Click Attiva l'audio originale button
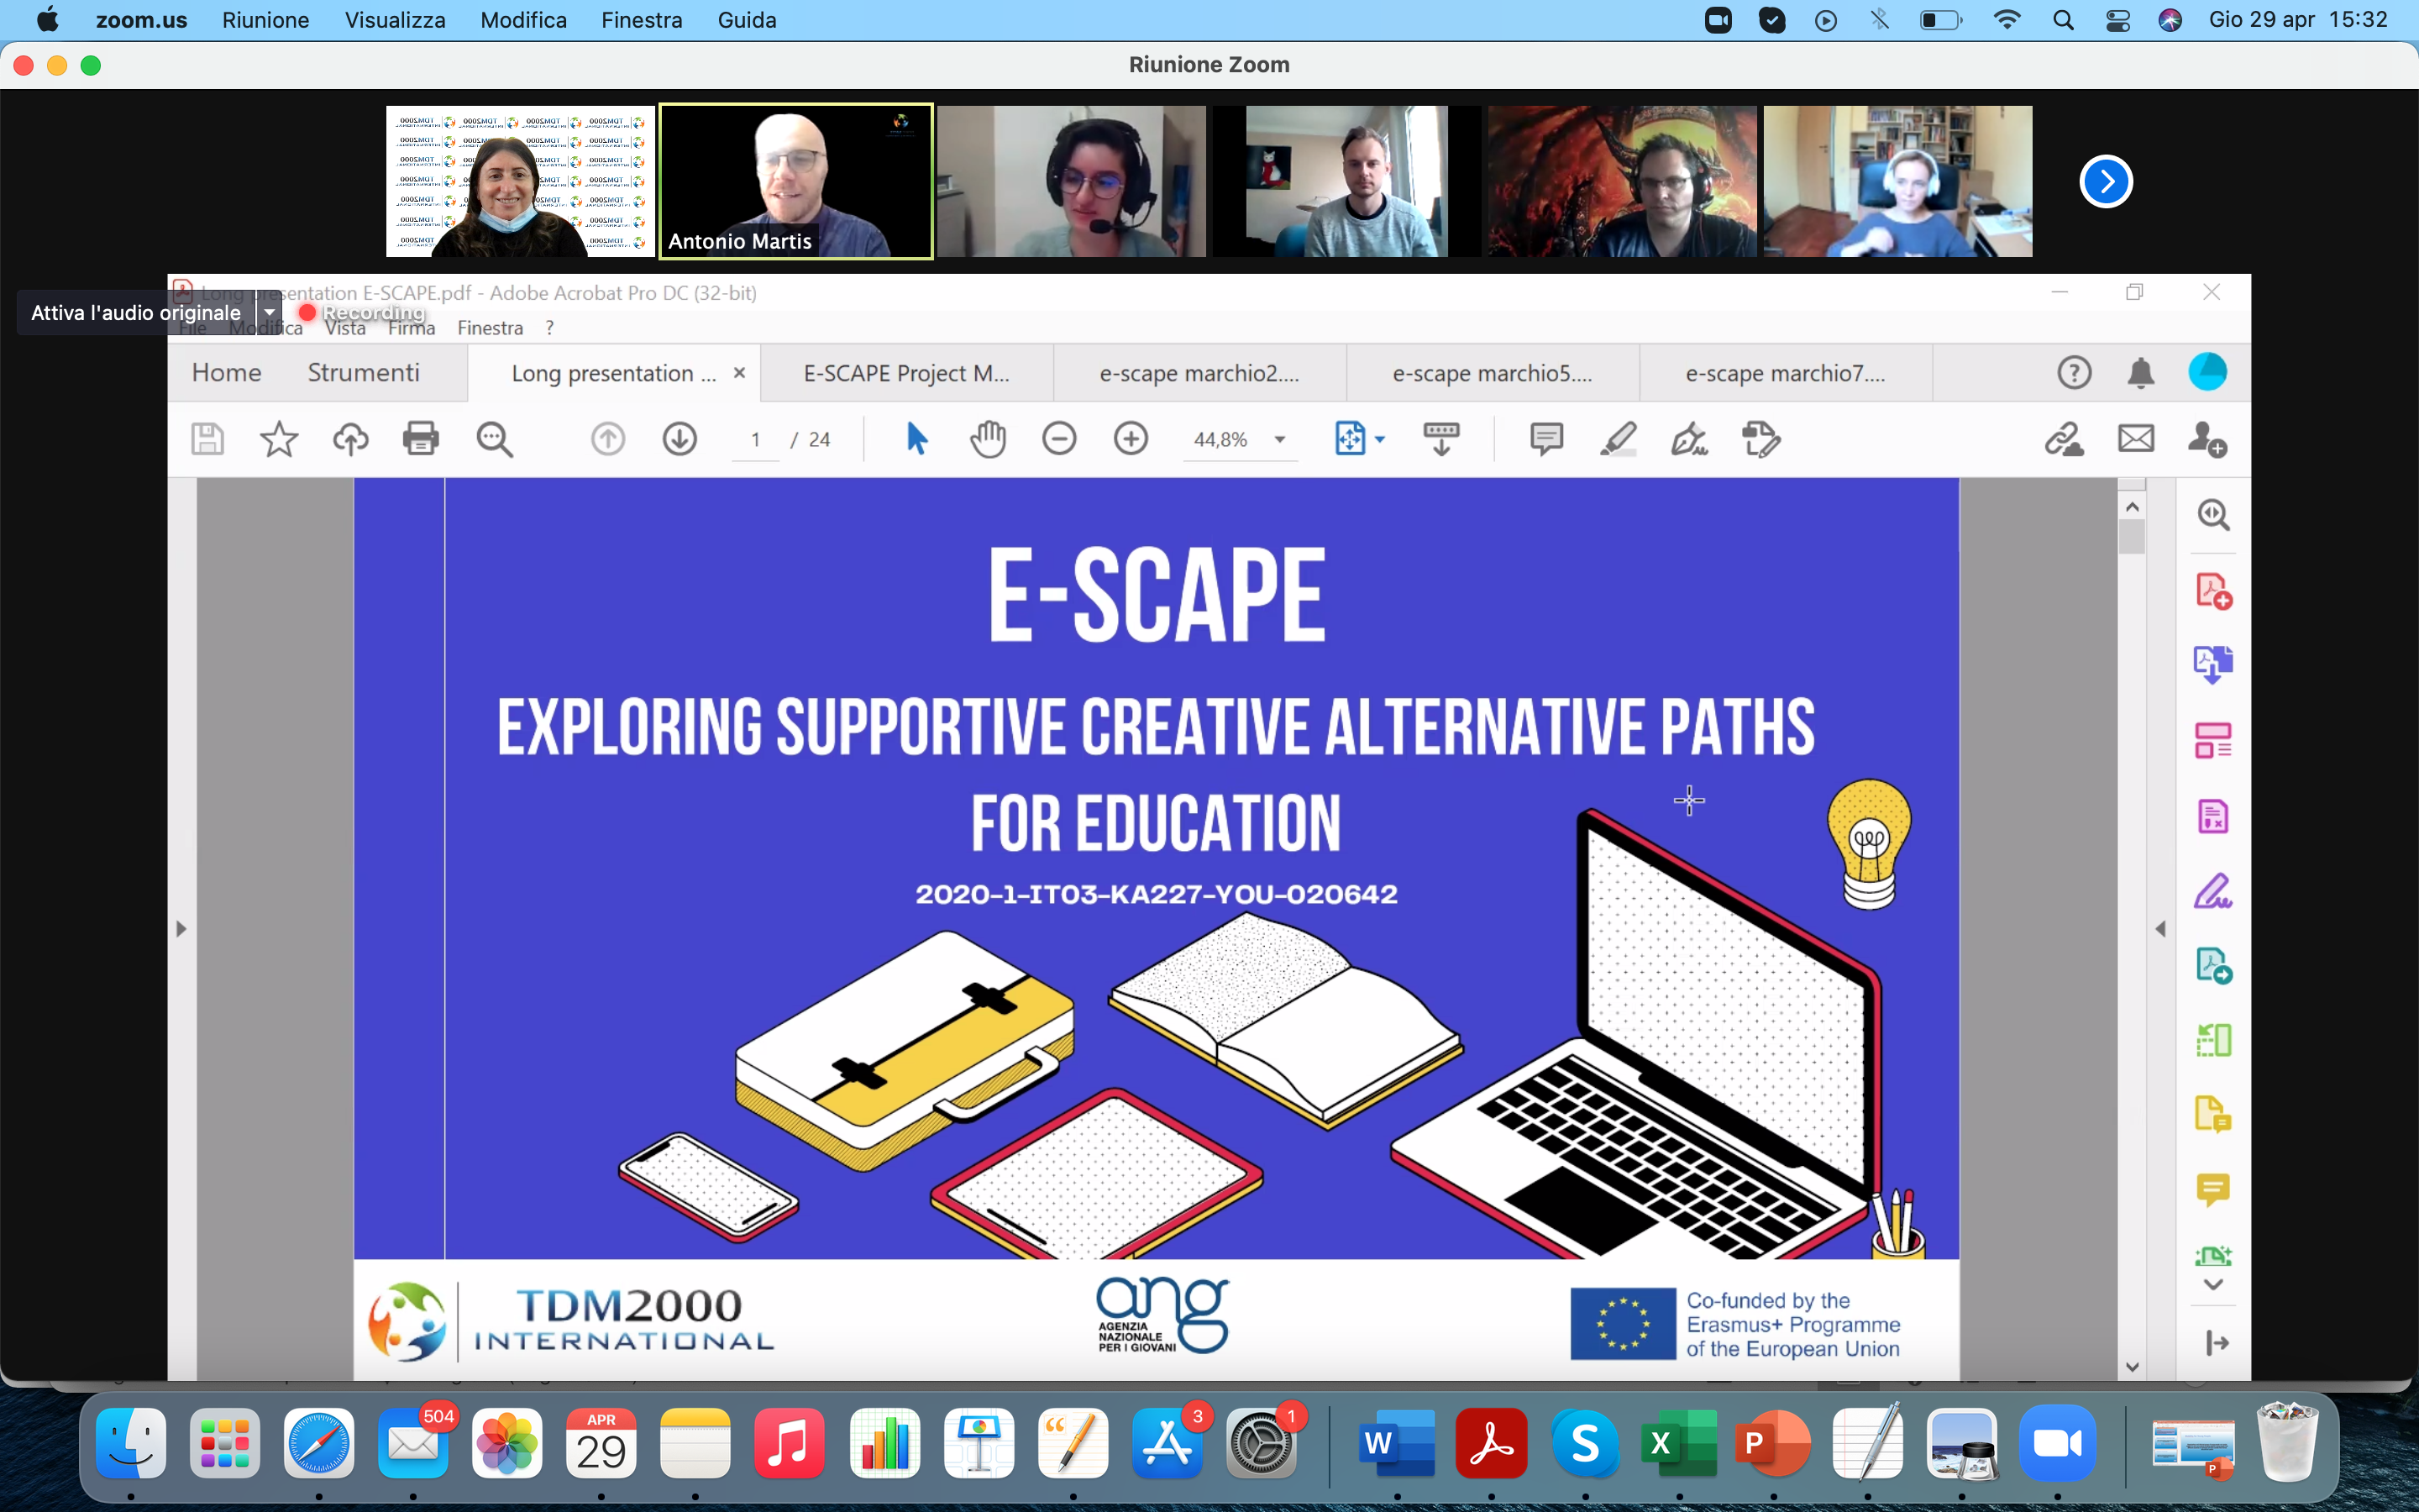This screenshot has height=1512, width=2419. [x=136, y=313]
